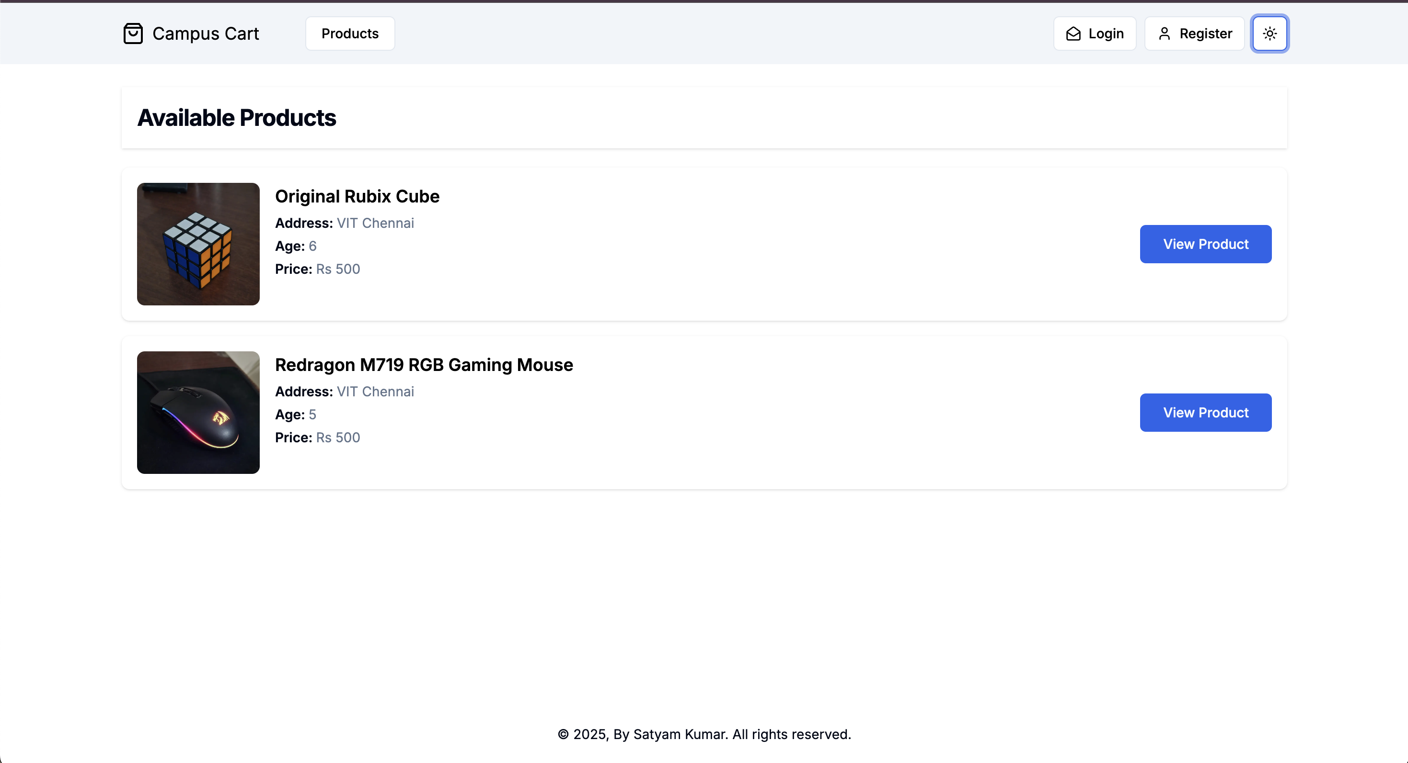
Task: Click the Login button text
Action: pos(1106,34)
